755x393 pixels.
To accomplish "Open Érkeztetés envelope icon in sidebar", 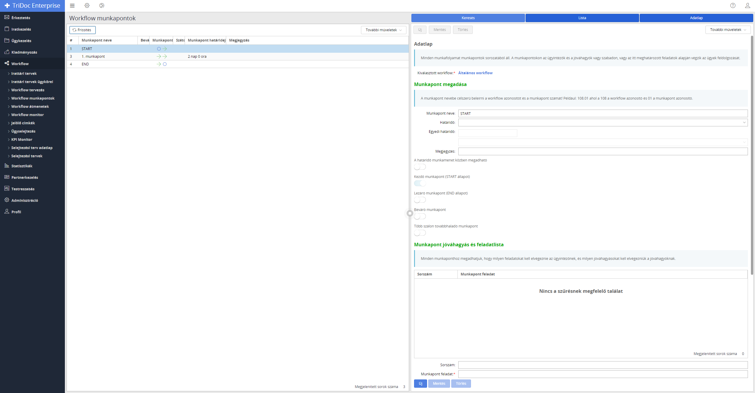I will point(7,17).
